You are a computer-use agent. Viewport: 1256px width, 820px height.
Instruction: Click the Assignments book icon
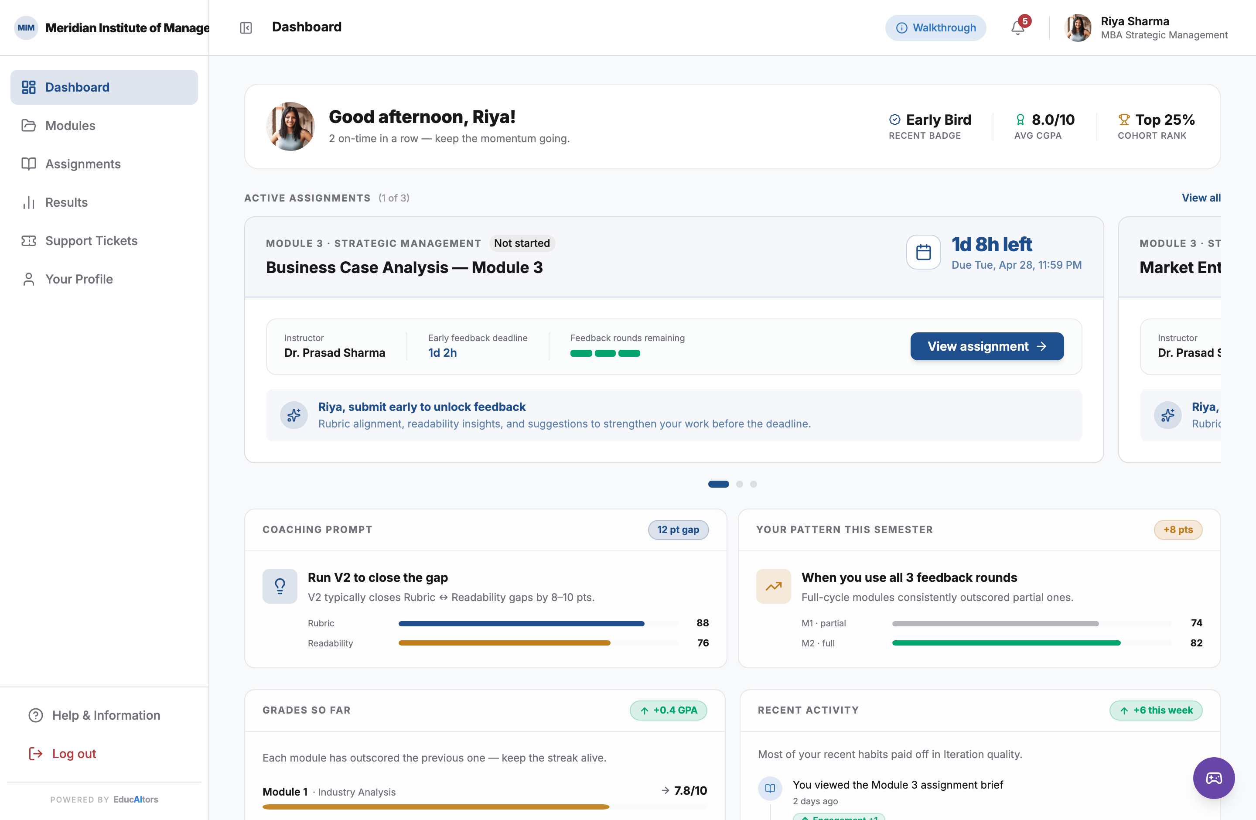(x=28, y=164)
